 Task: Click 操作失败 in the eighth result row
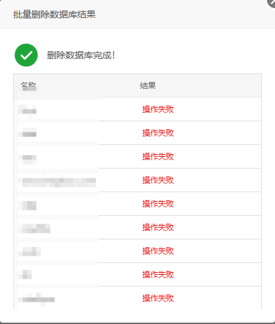pos(158,274)
